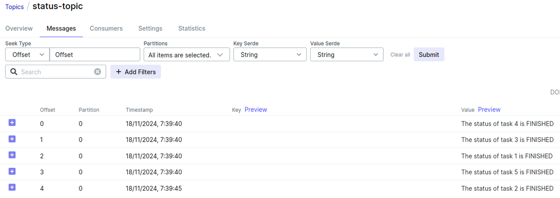The image size is (560, 198).
Task: Click the magnifying glass search icon
Action: coord(14,72)
